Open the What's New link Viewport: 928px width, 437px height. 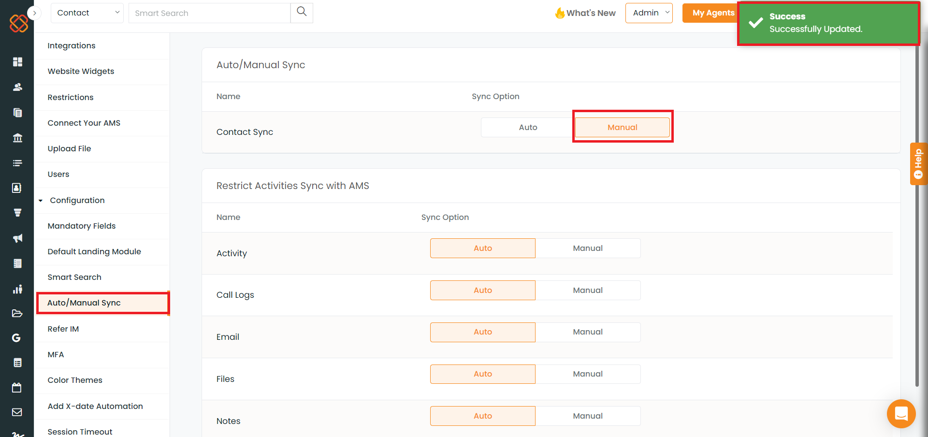click(x=591, y=13)
